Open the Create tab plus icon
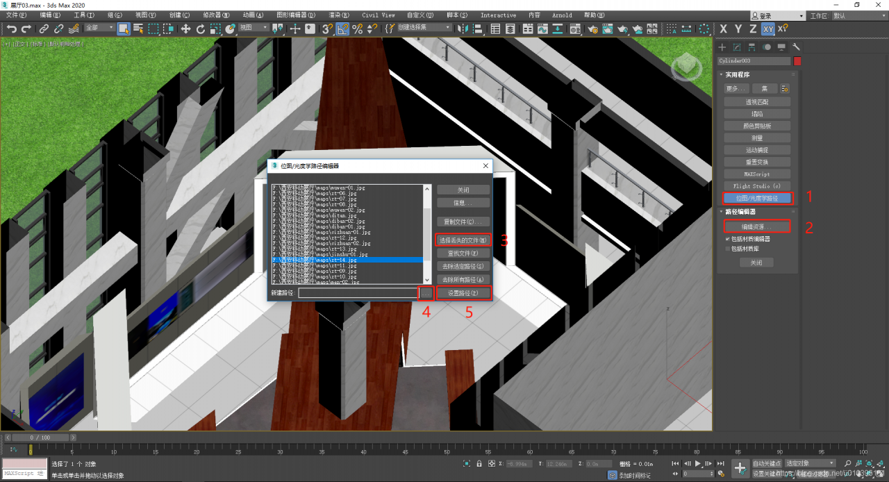The image size is (889, 482). [722, 47]
